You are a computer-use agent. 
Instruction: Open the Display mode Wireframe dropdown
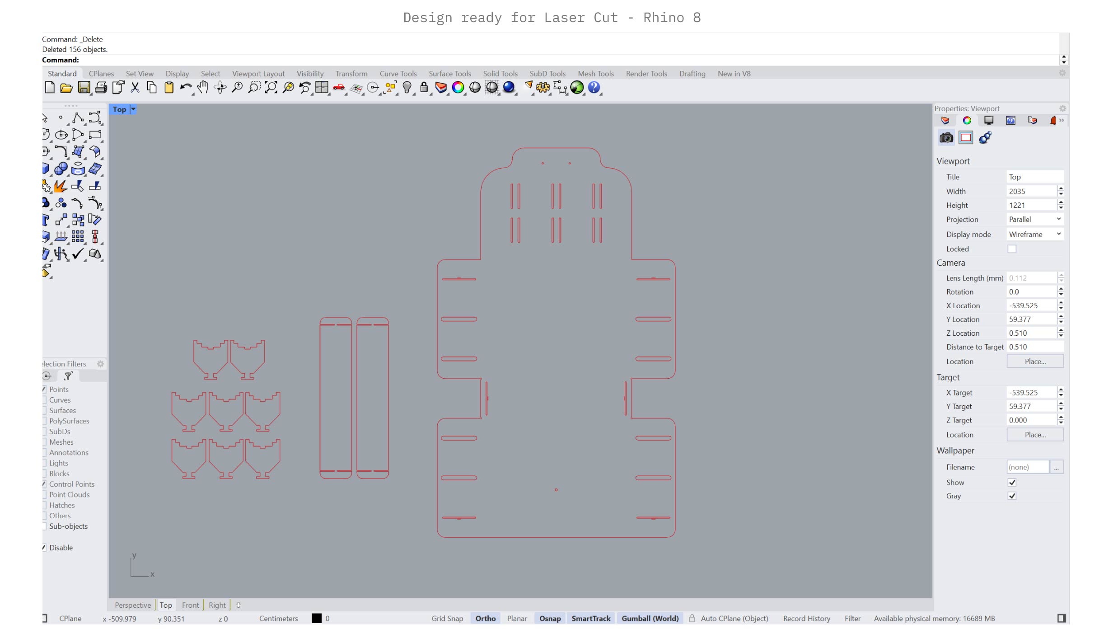tap(1034, 234)
